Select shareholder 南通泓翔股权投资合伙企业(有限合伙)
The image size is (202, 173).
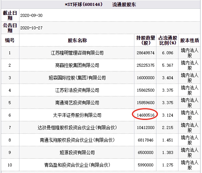(x=77, y=140)
